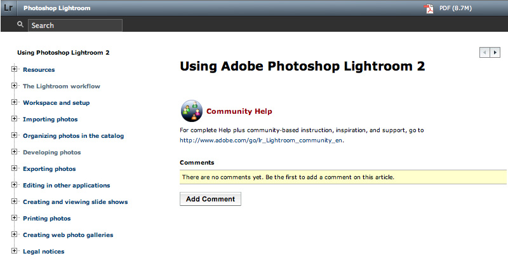508x265 pixels.
Task: Expand Legal notices node
Action: (x=14, y=251)
